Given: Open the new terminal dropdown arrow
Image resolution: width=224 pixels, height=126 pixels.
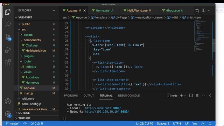Looking at the screenshot, I should (x=185, y=96).
